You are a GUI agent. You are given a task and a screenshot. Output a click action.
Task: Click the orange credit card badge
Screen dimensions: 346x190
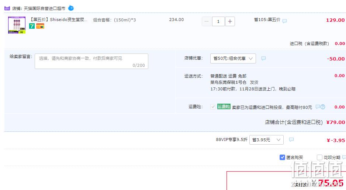[40, 26]
